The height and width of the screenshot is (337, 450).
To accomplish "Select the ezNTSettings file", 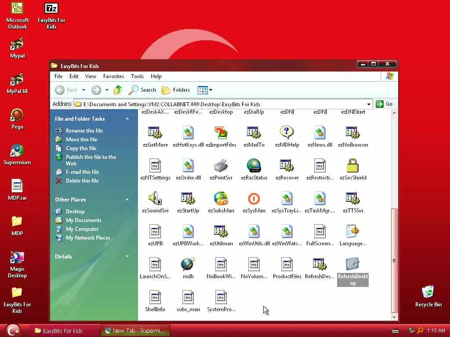I will (155, 165).
